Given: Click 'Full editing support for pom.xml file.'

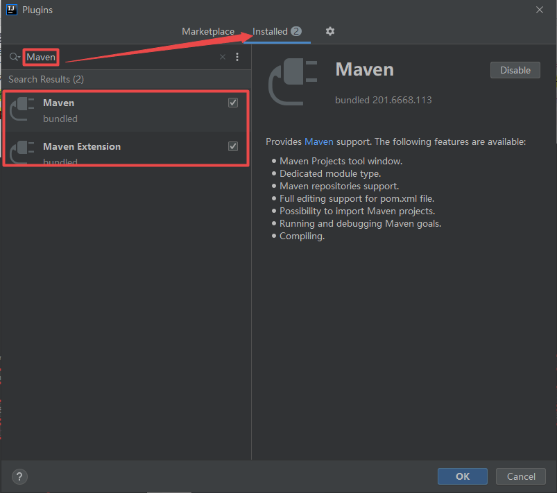Looking at the screenshot, I should point(357,198).
